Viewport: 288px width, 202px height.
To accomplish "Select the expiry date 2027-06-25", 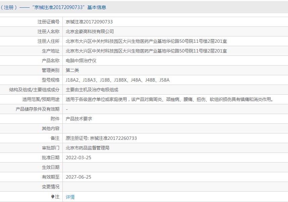I will 79,177.
